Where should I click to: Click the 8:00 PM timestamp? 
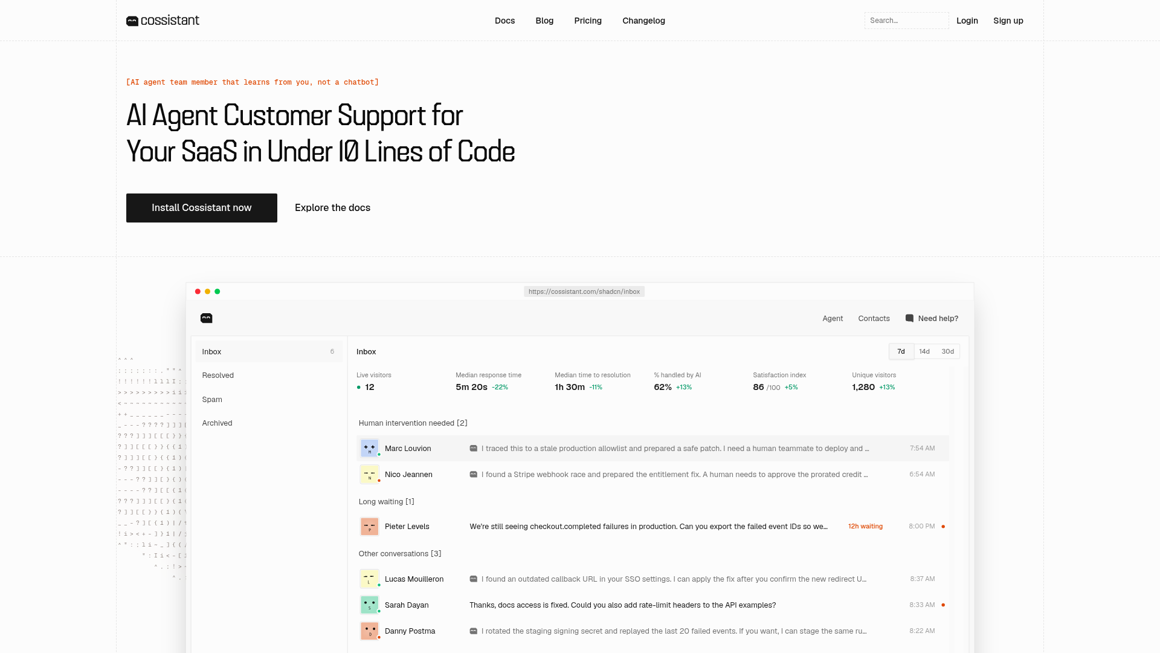pyautogui.click(x=921, y=527)
